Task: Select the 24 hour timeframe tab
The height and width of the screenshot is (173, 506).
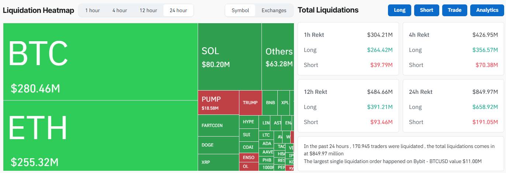Action: 178,10
